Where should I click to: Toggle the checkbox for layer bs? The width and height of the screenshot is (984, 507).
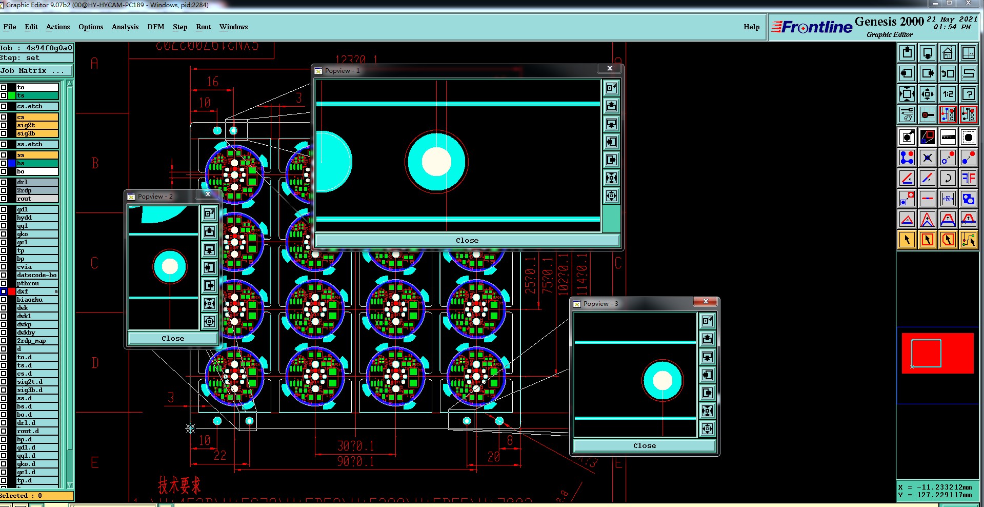click(4, 163)
